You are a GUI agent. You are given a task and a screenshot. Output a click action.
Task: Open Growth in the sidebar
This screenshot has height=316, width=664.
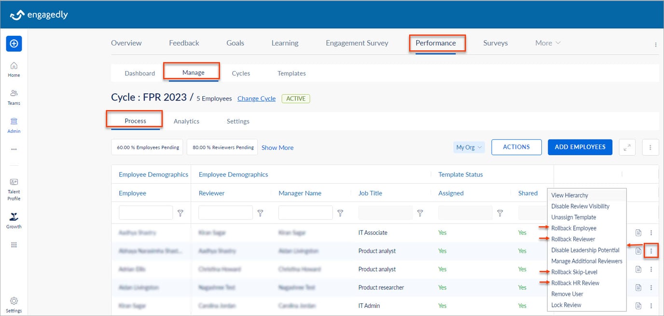click(14, 220)
